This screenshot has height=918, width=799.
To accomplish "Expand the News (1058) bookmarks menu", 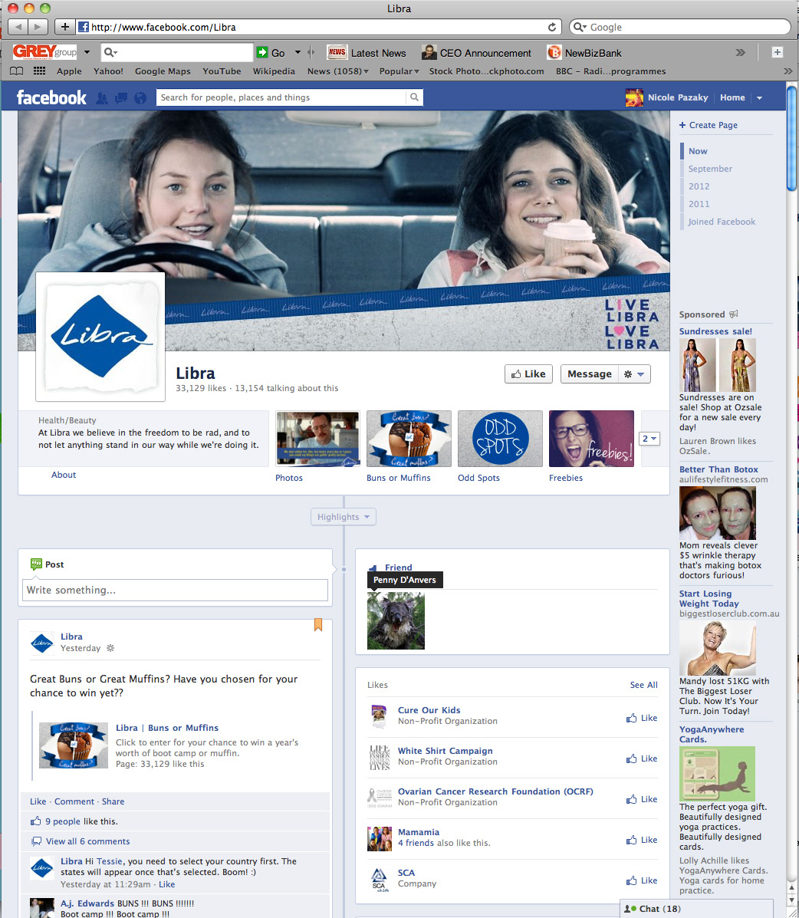I will (x=338, y=71).
